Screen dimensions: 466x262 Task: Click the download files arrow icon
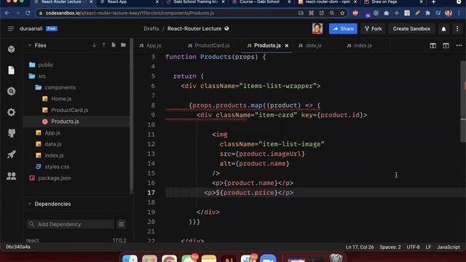(94, 45)
